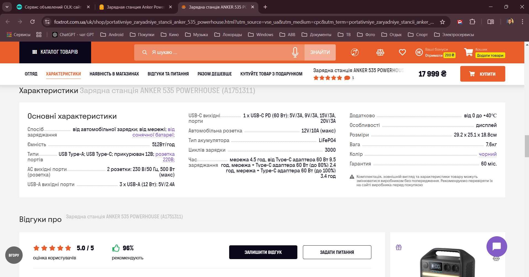This screenshot has height=277, width=529.
Task: Open the Музыка bookmarks folder
Action: (197, 35)
